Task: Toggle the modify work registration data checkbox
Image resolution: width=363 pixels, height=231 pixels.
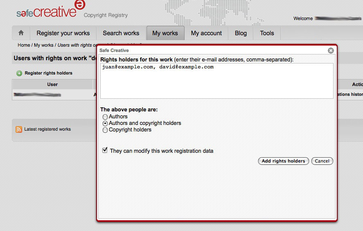Action: point(105,151)
